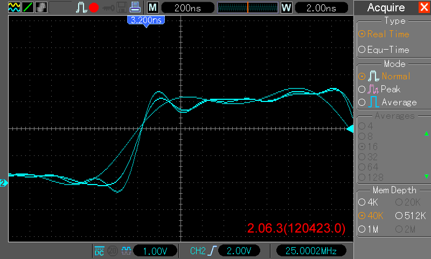Click the green up arrow in Averages list
Viewport: 431px width, 259px height.
pyautogui.click(x=426, y=134)
